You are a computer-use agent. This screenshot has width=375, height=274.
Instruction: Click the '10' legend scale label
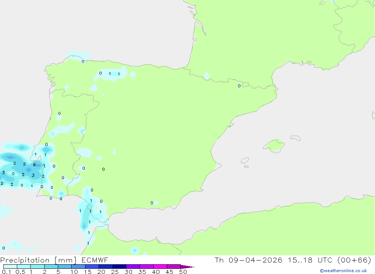pyautogui.click(x=74, y=272)
